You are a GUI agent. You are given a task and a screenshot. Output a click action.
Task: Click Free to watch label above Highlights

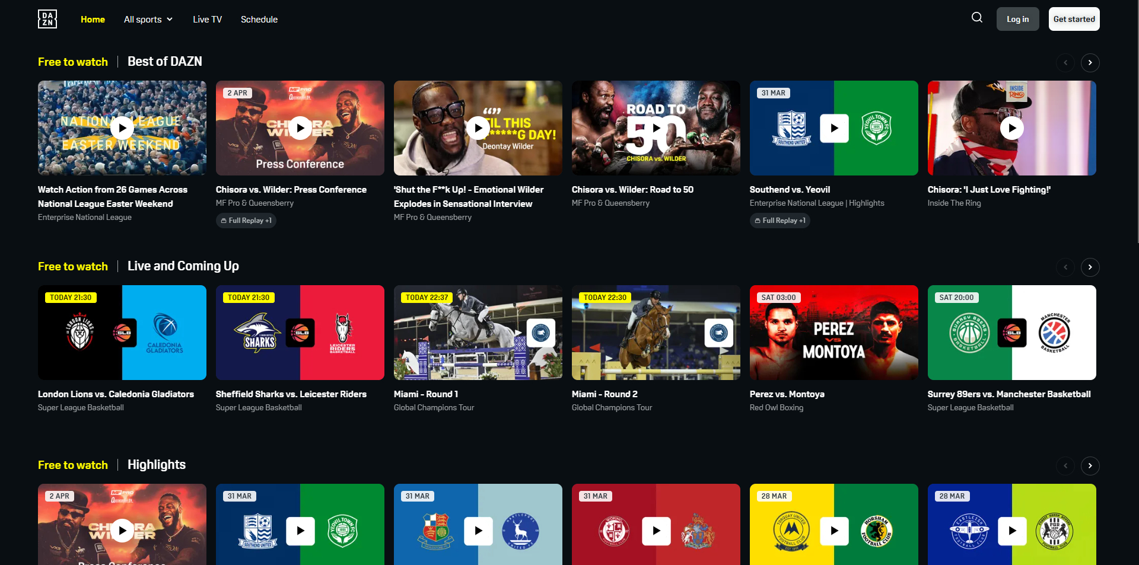(x=73, y=465)
